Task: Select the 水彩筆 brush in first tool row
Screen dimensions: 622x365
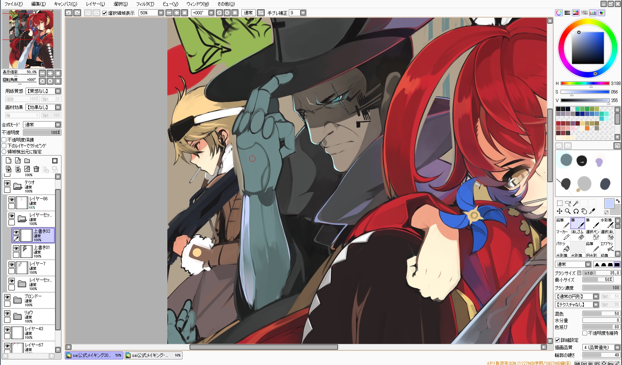Action: pyautogui.click(x=607, y=223)
